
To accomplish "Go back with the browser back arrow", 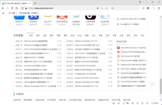I will pyautogui.click(x=3, y=8).
